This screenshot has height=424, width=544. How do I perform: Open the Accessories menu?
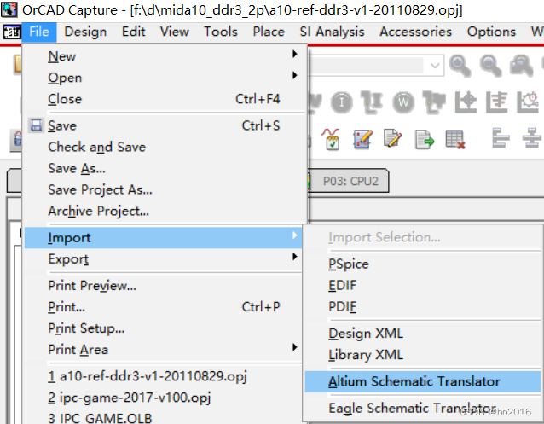coord(415,32)
